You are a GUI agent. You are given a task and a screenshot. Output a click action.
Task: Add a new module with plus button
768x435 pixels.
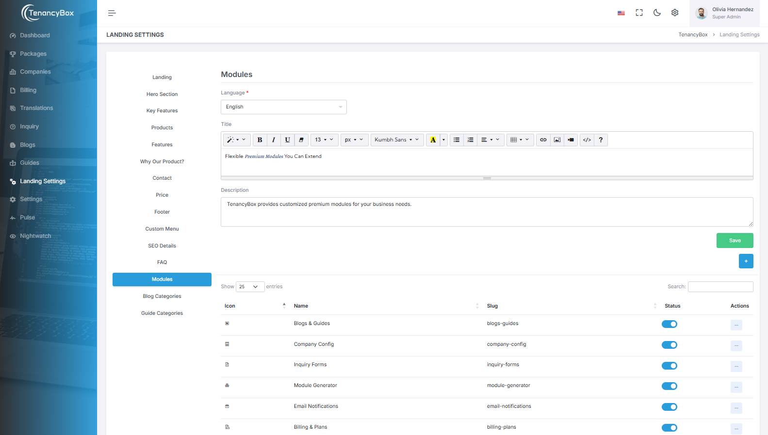click(746, 261)
